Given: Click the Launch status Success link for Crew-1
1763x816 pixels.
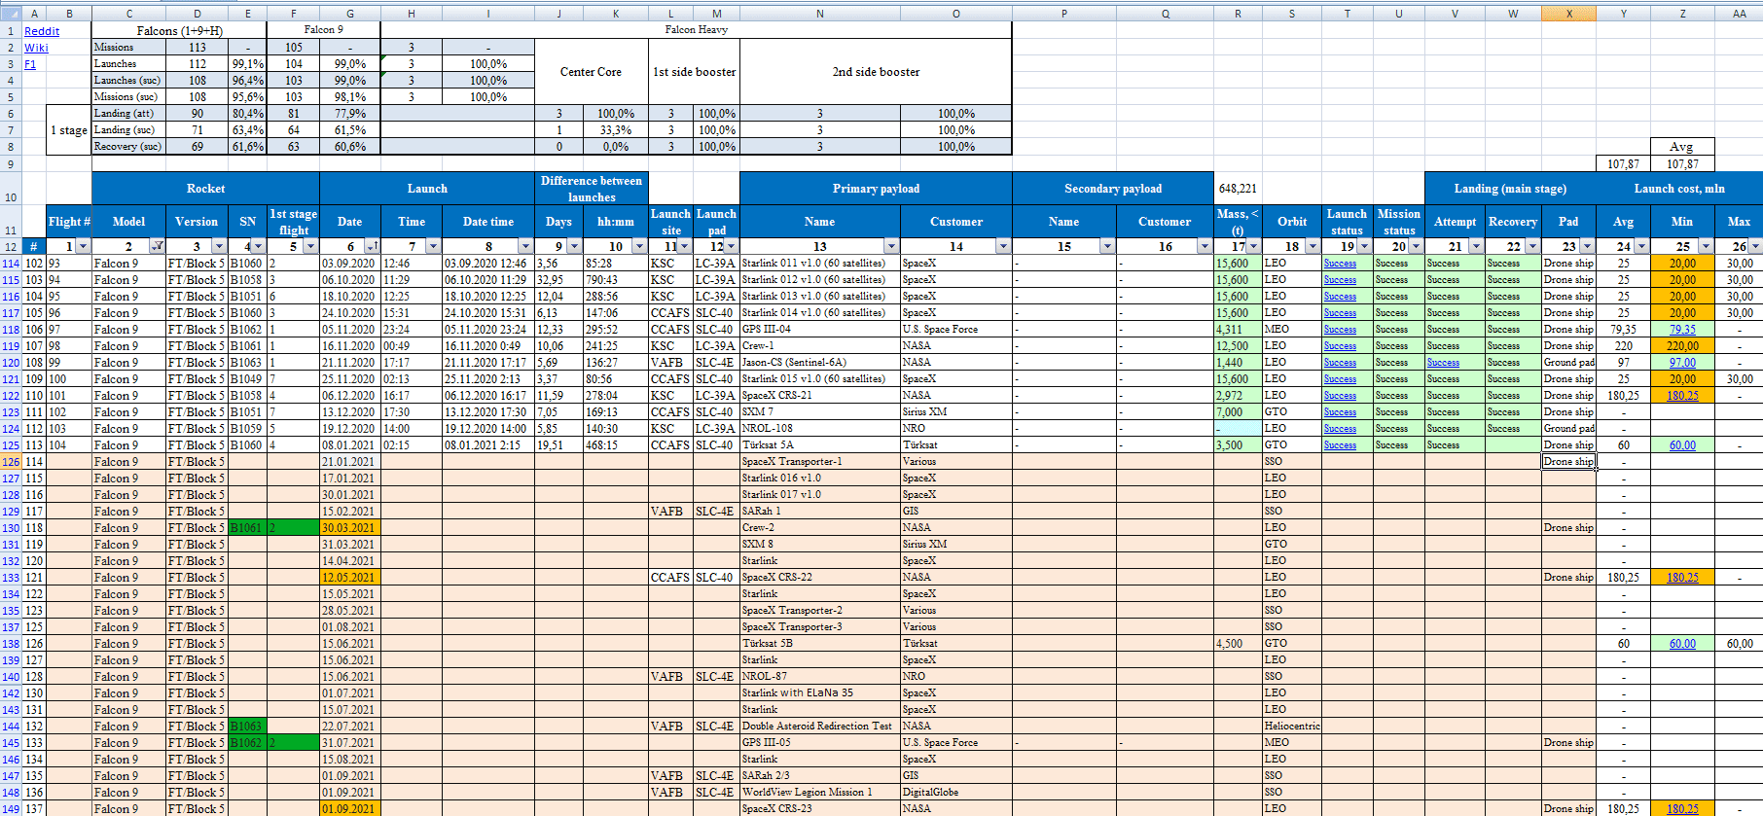Looking at the screenshot, I should (x=1340, y=346).
